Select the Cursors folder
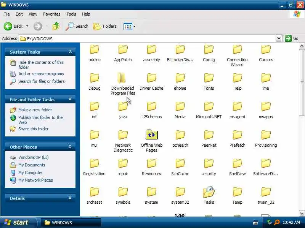Image resolution: width=305 pixels, height=228 pixels. (x=266, y=53)
